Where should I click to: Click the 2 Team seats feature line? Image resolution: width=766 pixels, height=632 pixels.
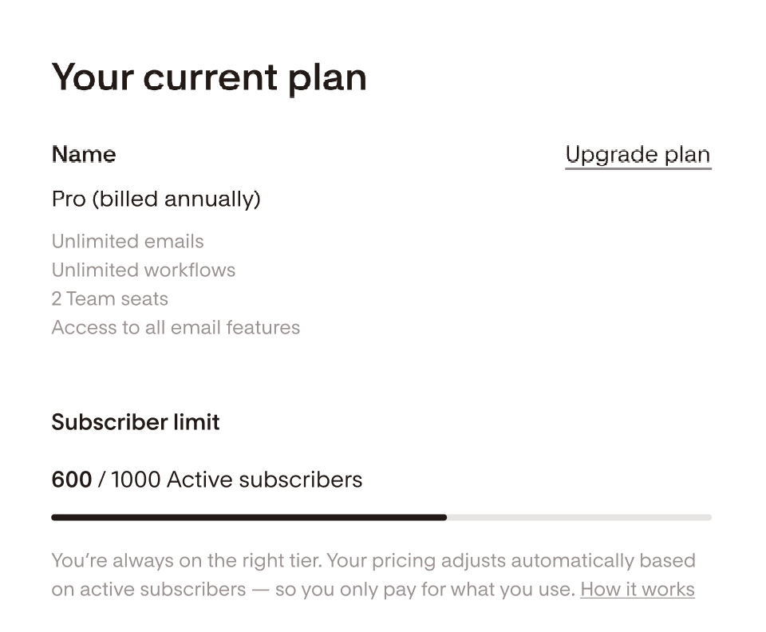pyautogui.click(x=110, y=298)
